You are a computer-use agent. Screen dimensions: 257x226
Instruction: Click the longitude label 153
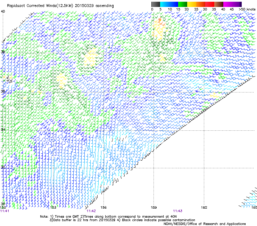[53, 208]
